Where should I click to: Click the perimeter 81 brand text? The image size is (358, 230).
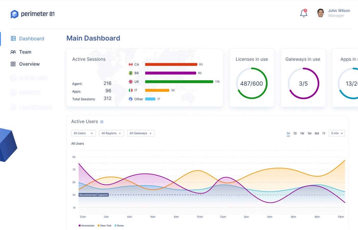click(38, 14)
